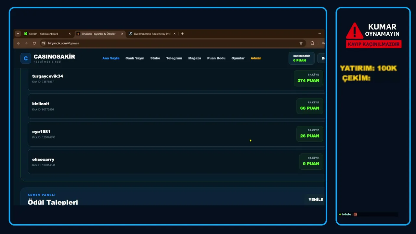Click the CASINOSAKİR site title
Screen dimensions: 416x234
tap(54, 57)
